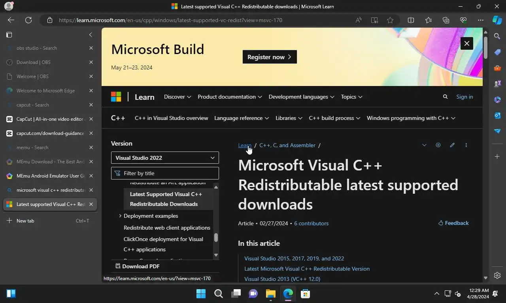This screenshot has height=303, width=506.
Task: Enter Immersive Reader from address bar
Action: click(374, 20)
